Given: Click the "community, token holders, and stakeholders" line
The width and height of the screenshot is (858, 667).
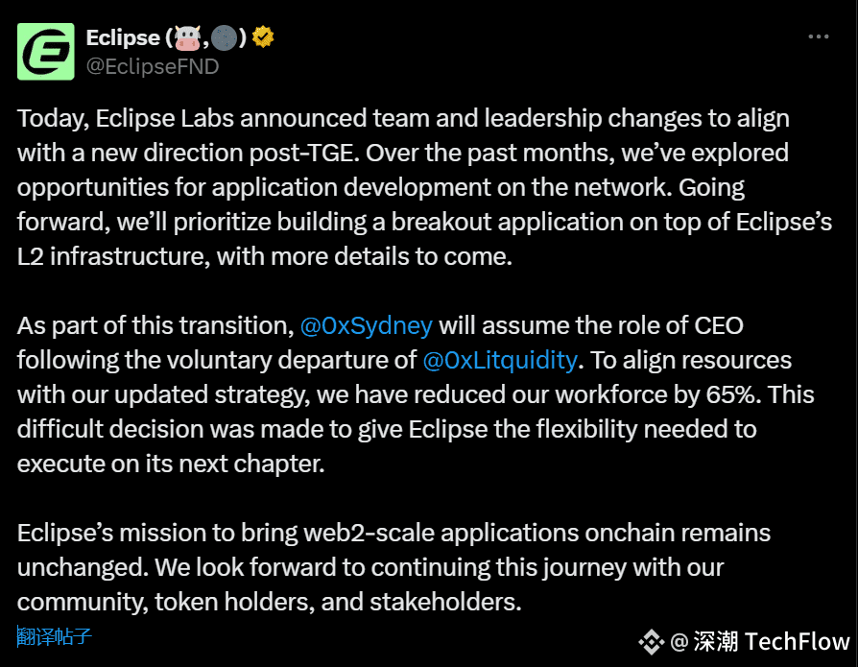Looking at the screenshot, I should pyautogui.click(x=270, y=602).
